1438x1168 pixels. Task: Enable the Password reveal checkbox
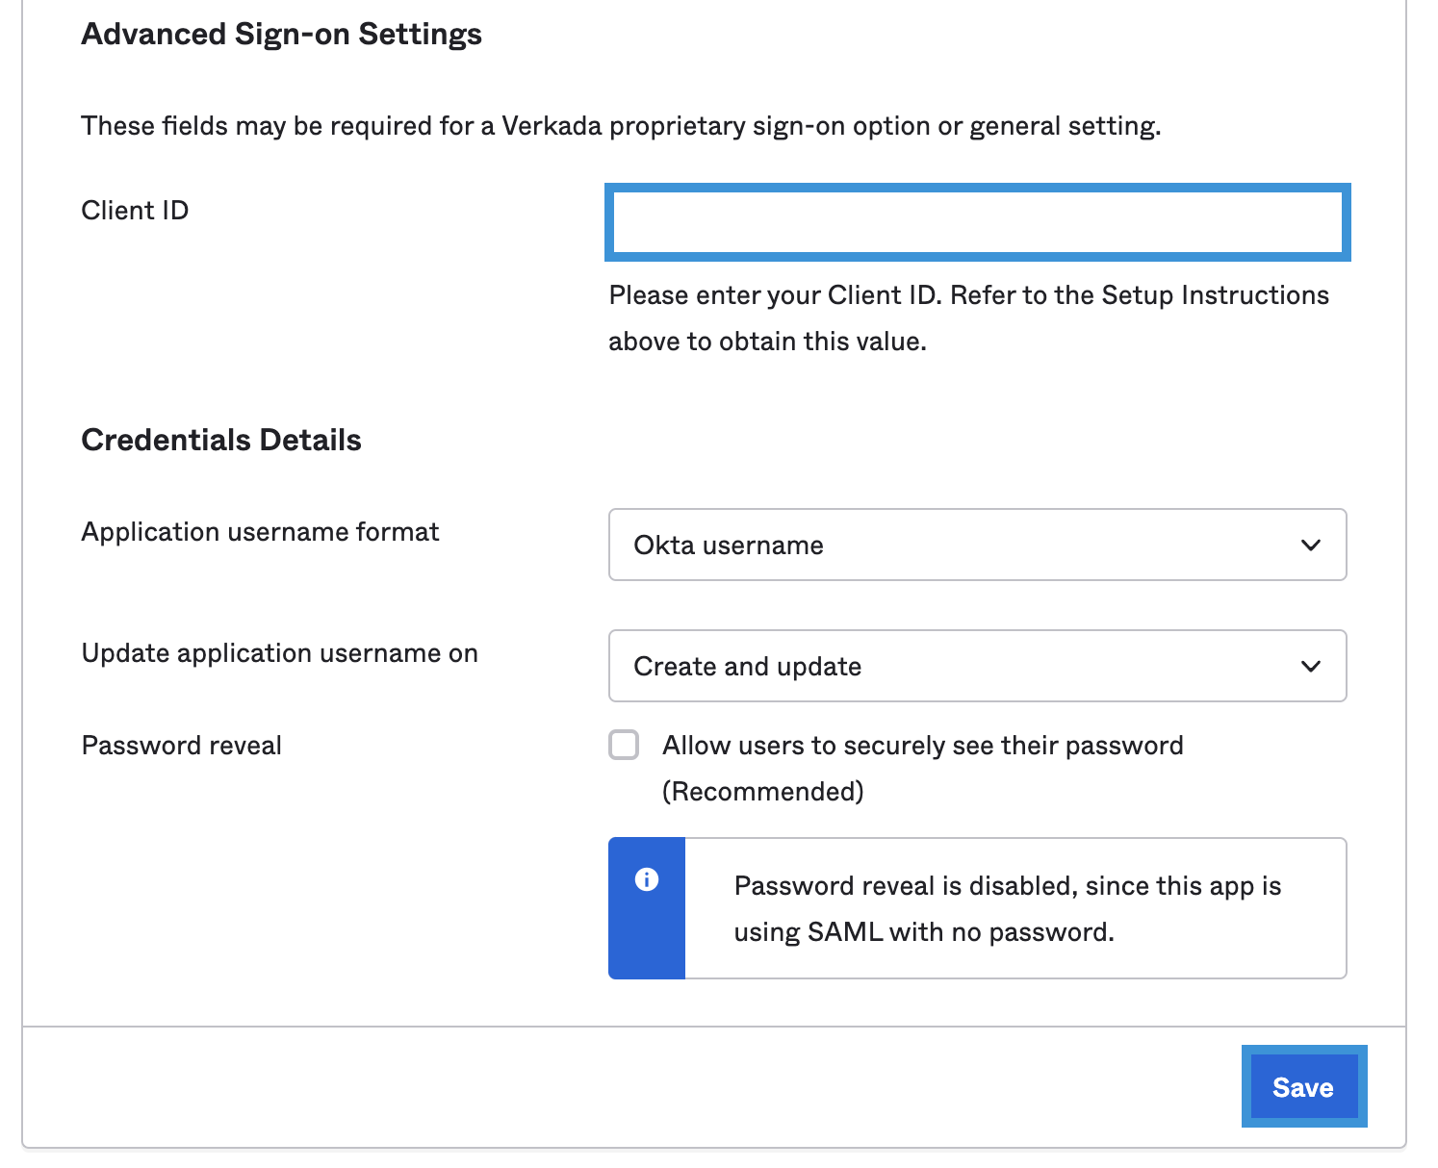point(624,745)
